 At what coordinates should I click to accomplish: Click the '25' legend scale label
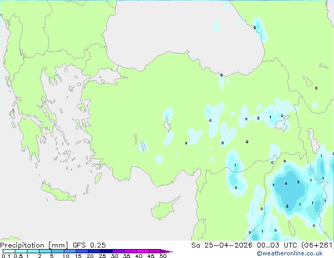[x=102, y=256]
